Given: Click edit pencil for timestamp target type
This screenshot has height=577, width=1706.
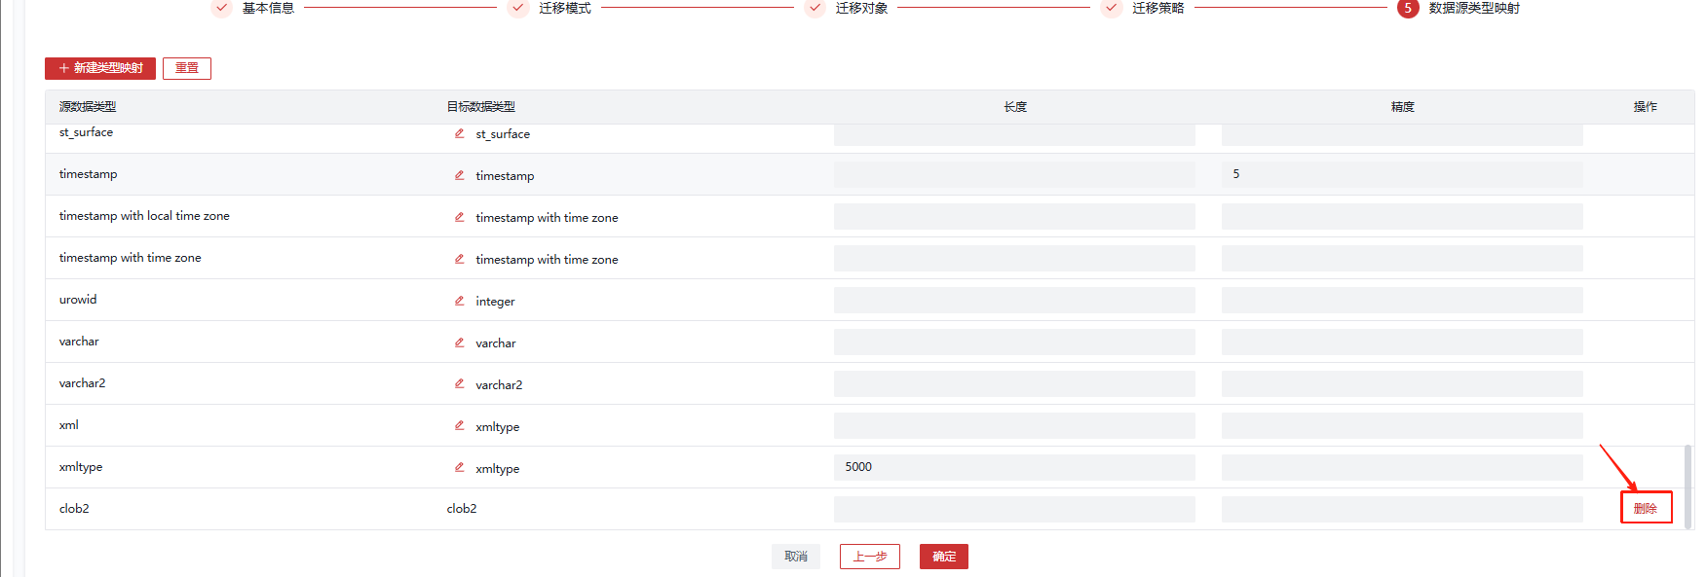Looking at the screenshot, I should click(459, 175).
